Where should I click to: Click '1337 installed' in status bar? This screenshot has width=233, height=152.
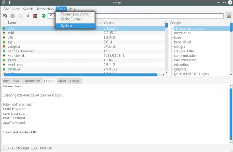tap(42, 148)
